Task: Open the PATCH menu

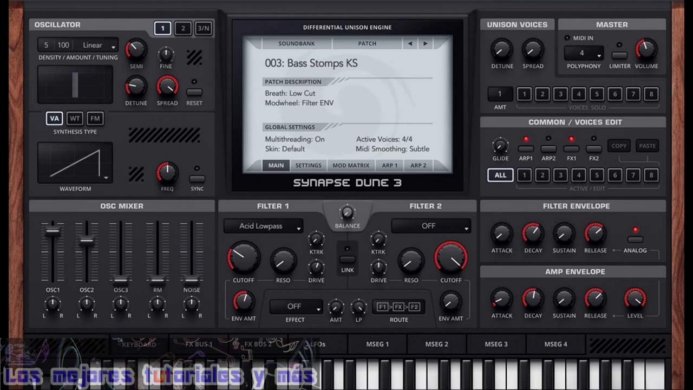Action: pyautogui.click(x=367, y=43)
